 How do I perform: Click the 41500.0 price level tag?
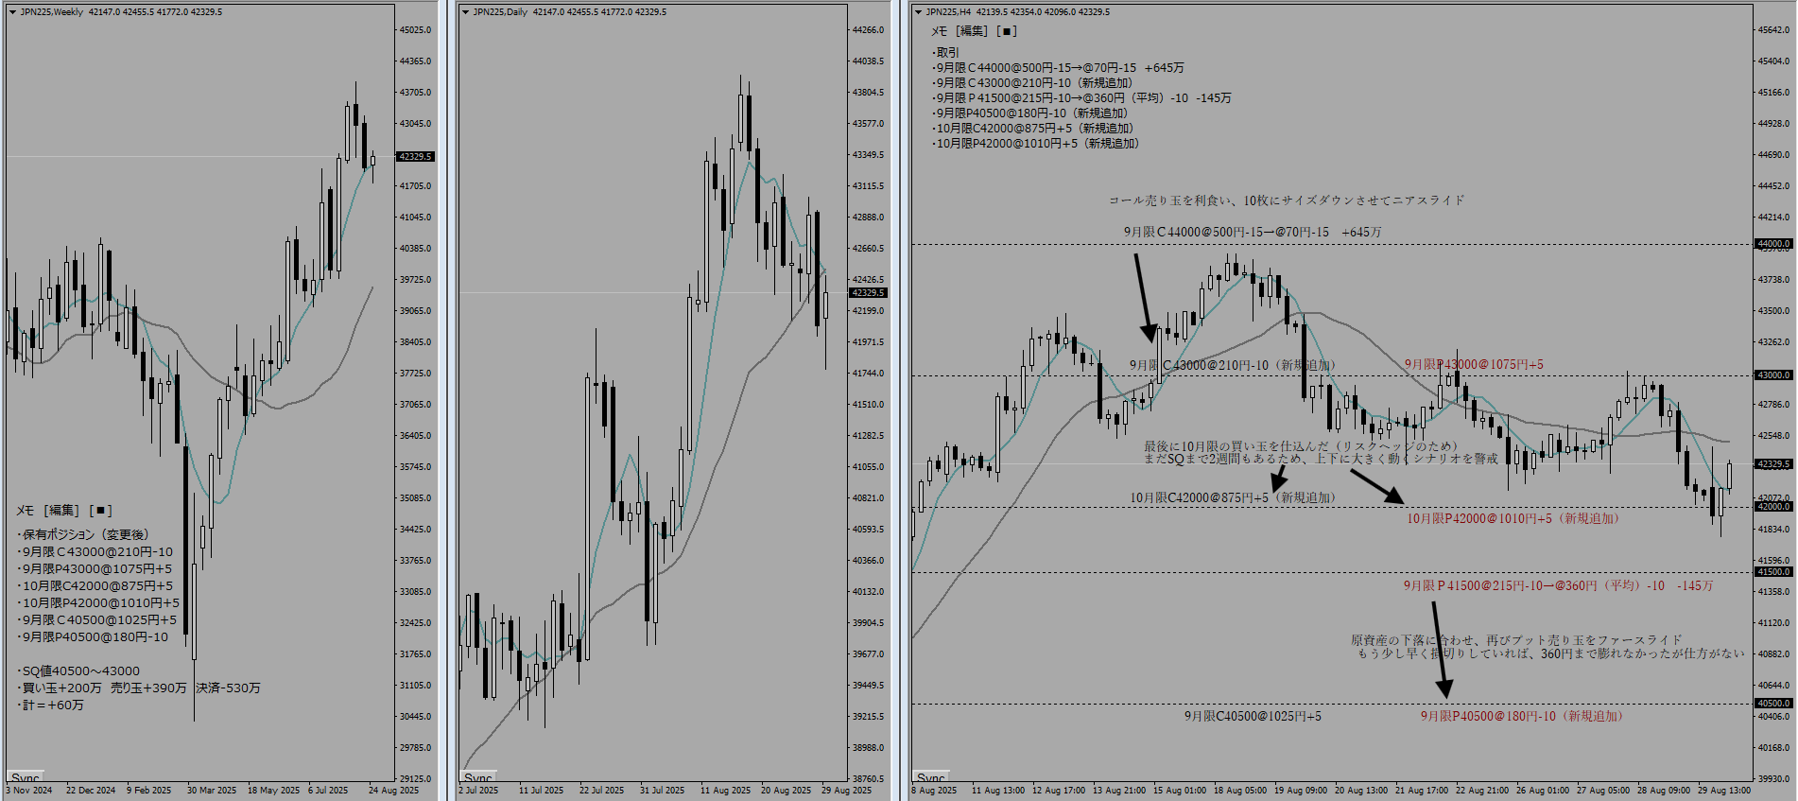coord(1772,572)
